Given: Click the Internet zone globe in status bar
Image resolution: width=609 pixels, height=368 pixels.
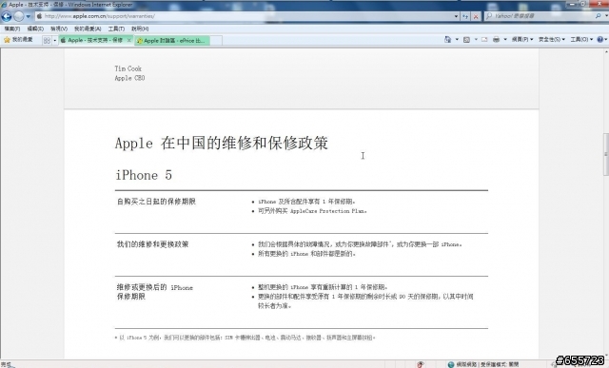Looking at the screenshot, I should pyautogui.click(x=450, y=364).
